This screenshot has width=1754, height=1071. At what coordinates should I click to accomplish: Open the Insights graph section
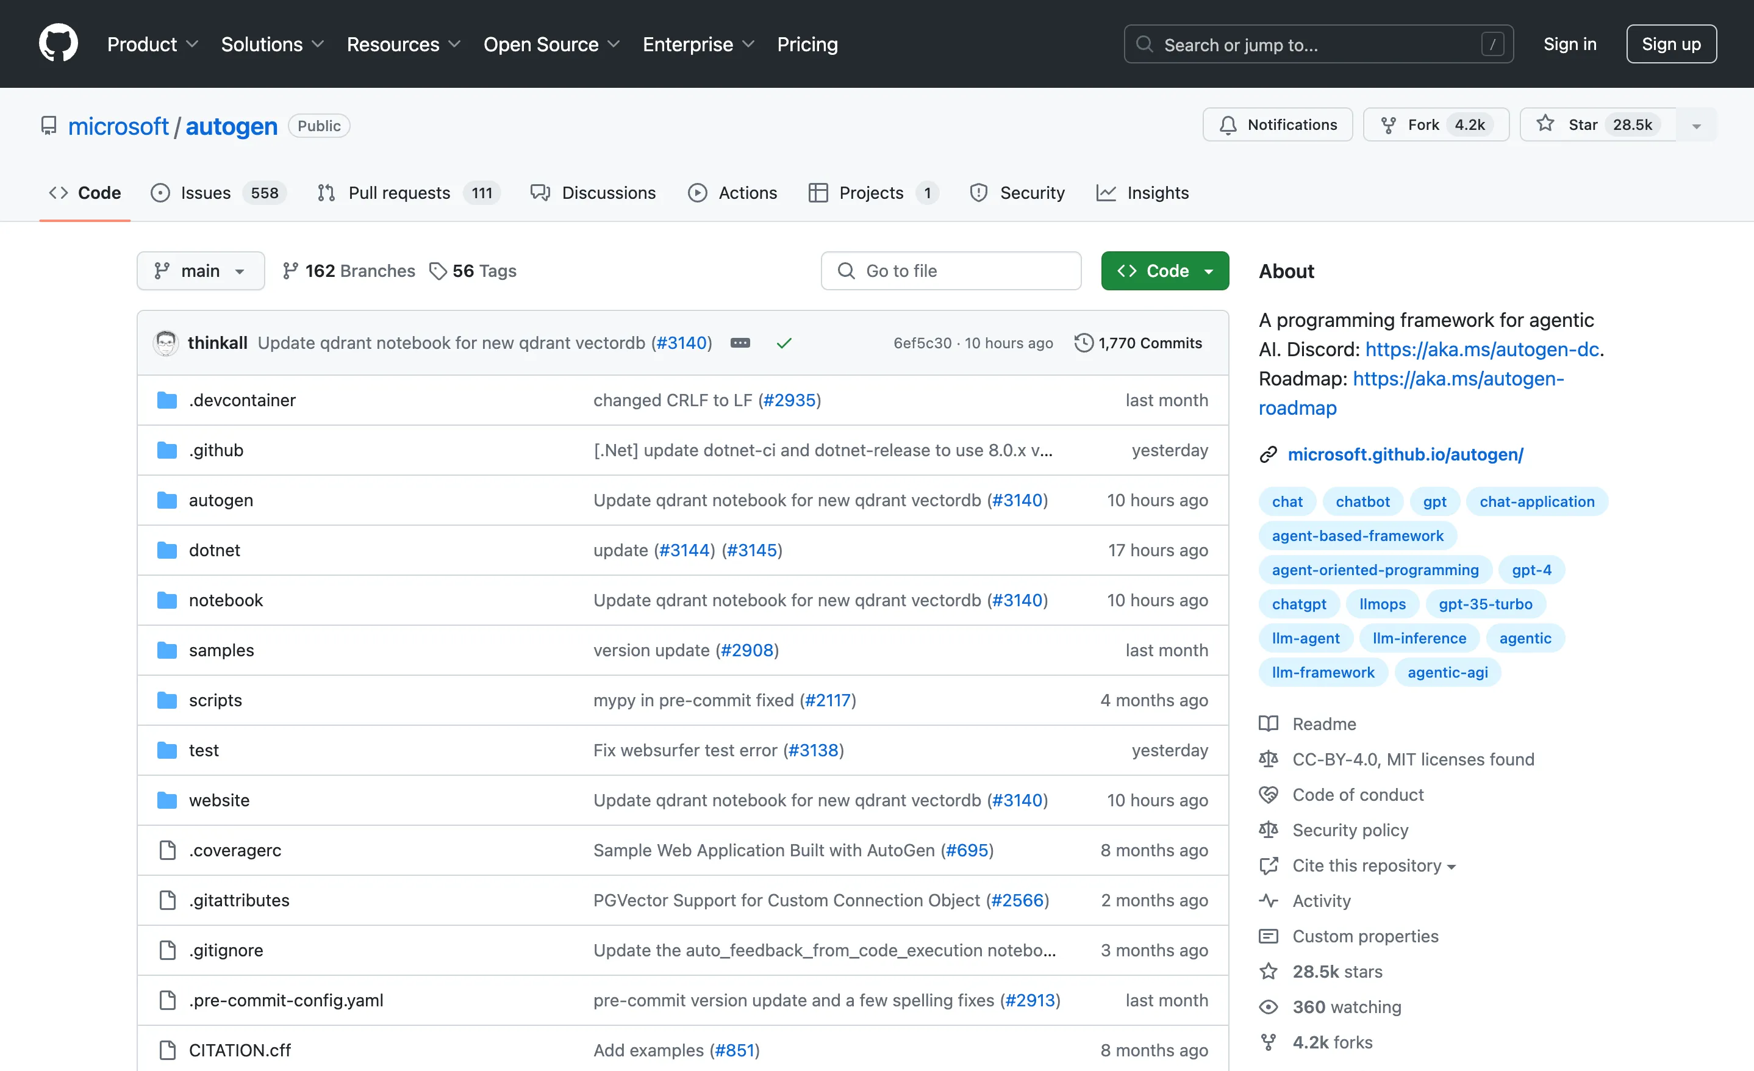pyautogui.click(x=1106, y=192)
